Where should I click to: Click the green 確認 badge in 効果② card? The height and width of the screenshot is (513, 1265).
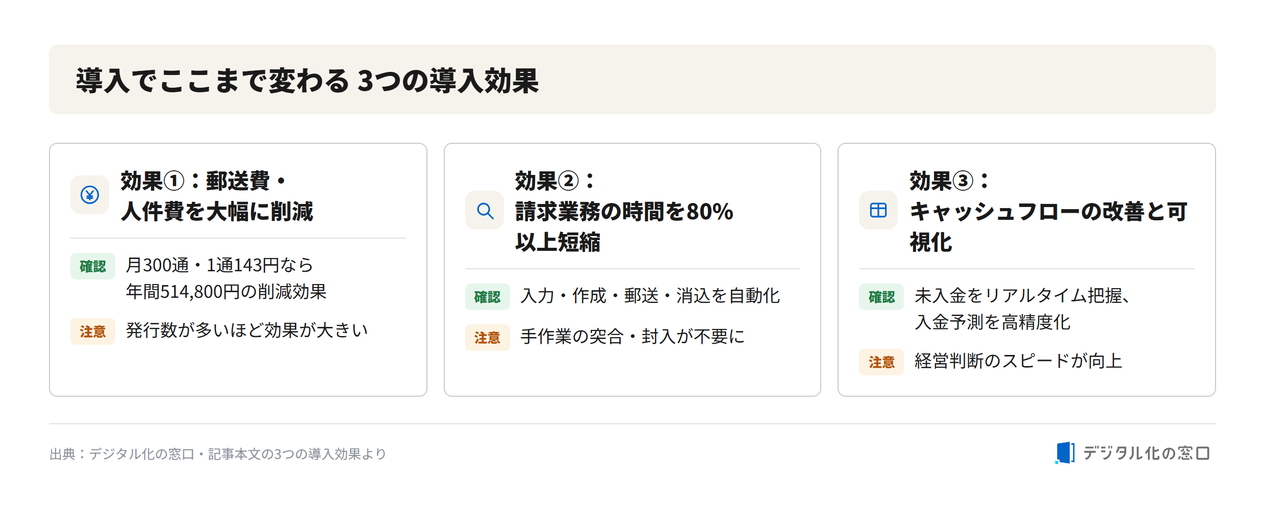[x=488, y=297]
